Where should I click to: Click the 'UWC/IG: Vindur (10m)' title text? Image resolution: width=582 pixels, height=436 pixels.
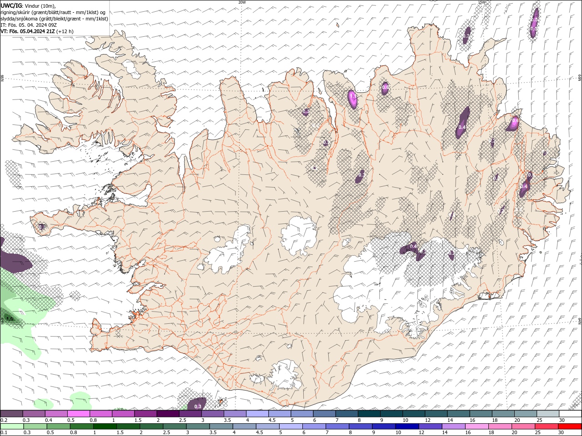point(28,5)
